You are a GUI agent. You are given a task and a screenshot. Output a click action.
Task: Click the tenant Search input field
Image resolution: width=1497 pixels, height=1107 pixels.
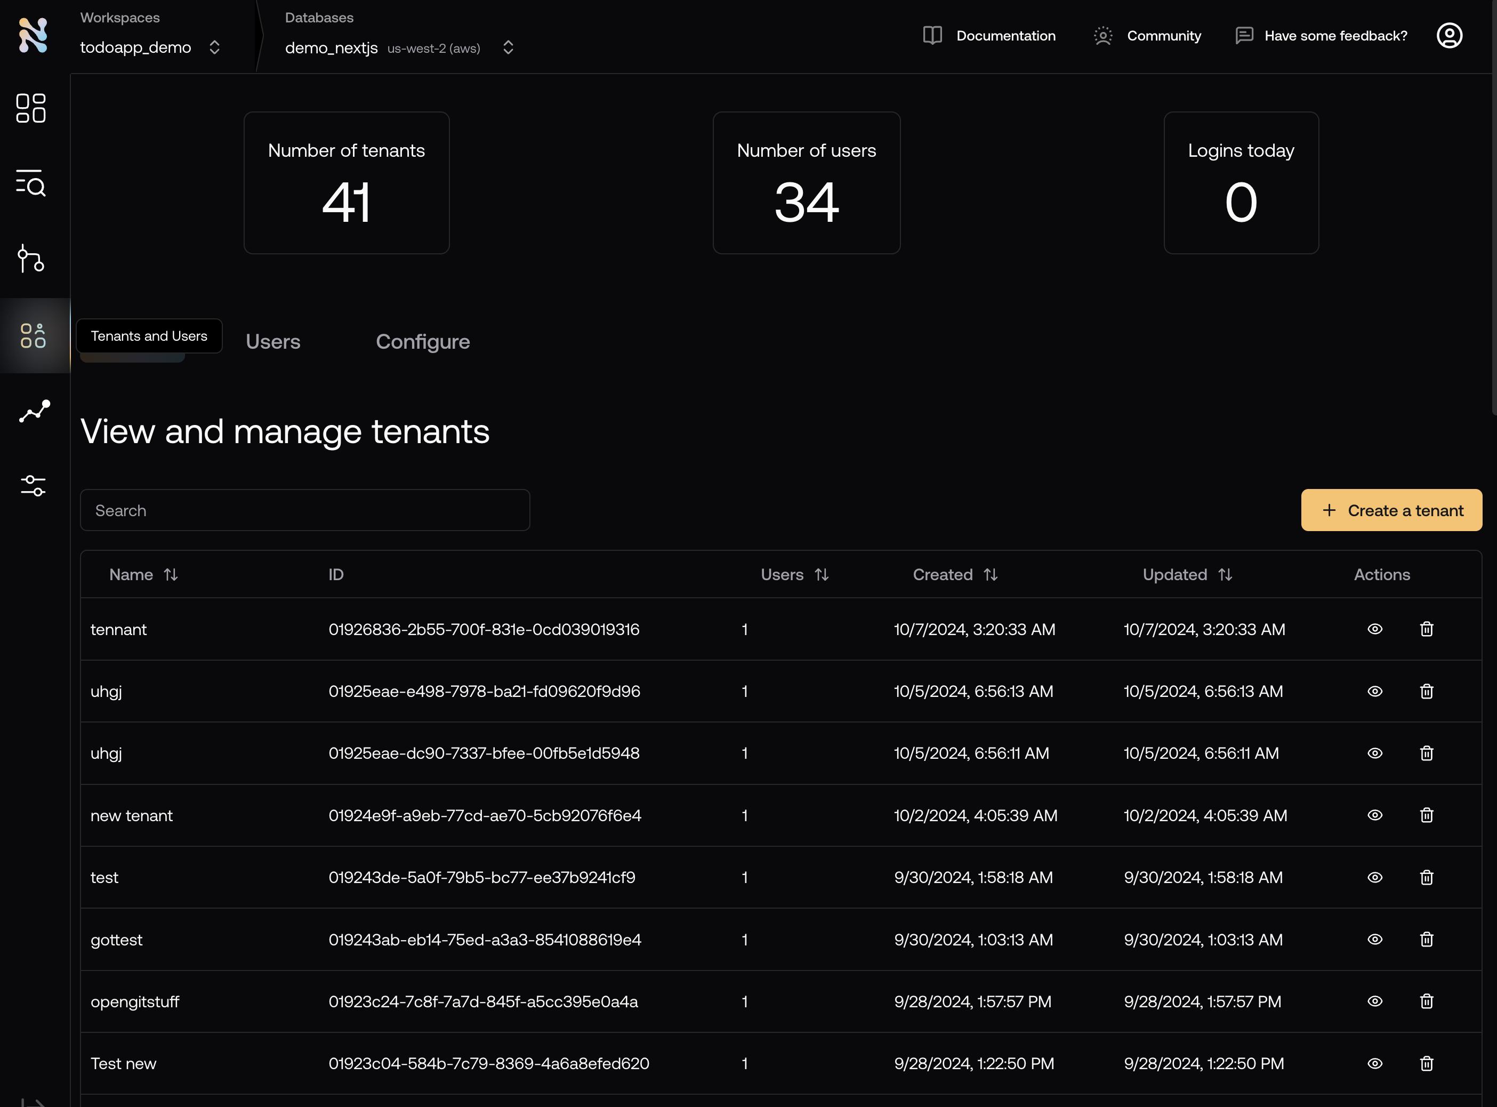tap(305, 511)
